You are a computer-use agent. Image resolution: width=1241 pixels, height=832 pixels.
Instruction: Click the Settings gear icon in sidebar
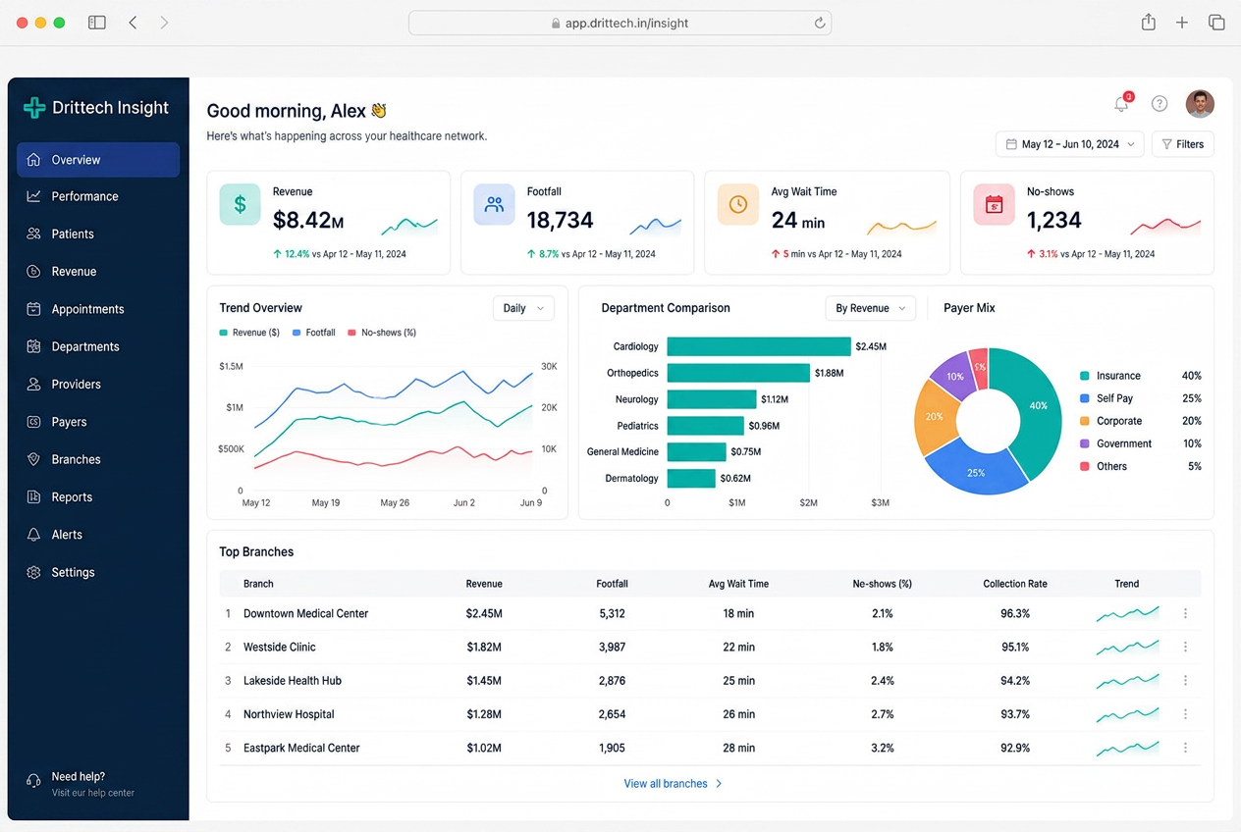33,572
